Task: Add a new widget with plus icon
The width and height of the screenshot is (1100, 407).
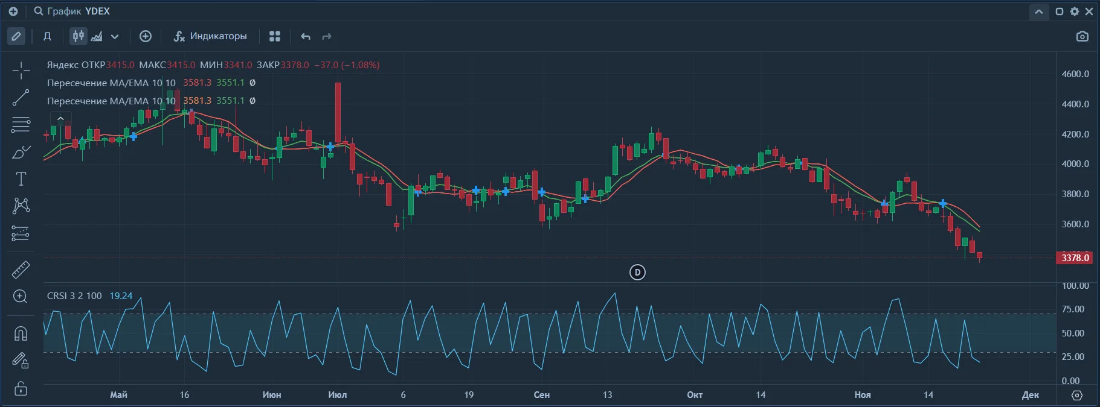Action: (x=13, y=11)
